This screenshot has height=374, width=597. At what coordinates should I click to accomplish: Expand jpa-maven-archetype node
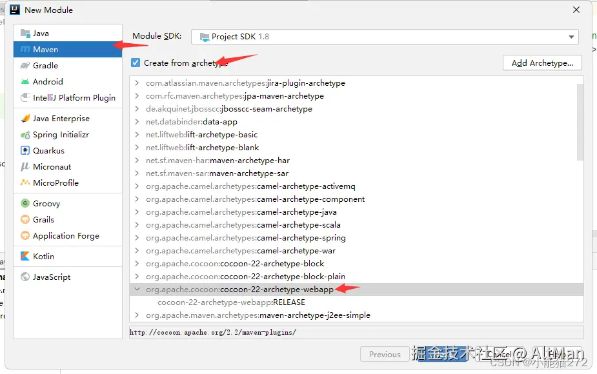pos(137,96)
